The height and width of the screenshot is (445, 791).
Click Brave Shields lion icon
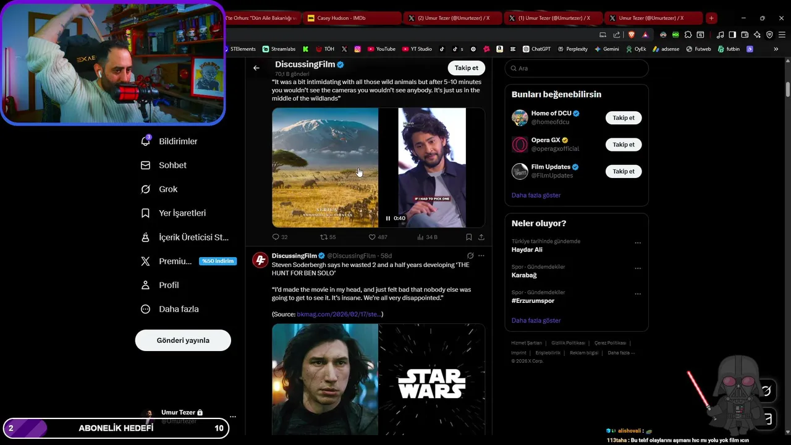pyautogui.click(x=631, y=35)
